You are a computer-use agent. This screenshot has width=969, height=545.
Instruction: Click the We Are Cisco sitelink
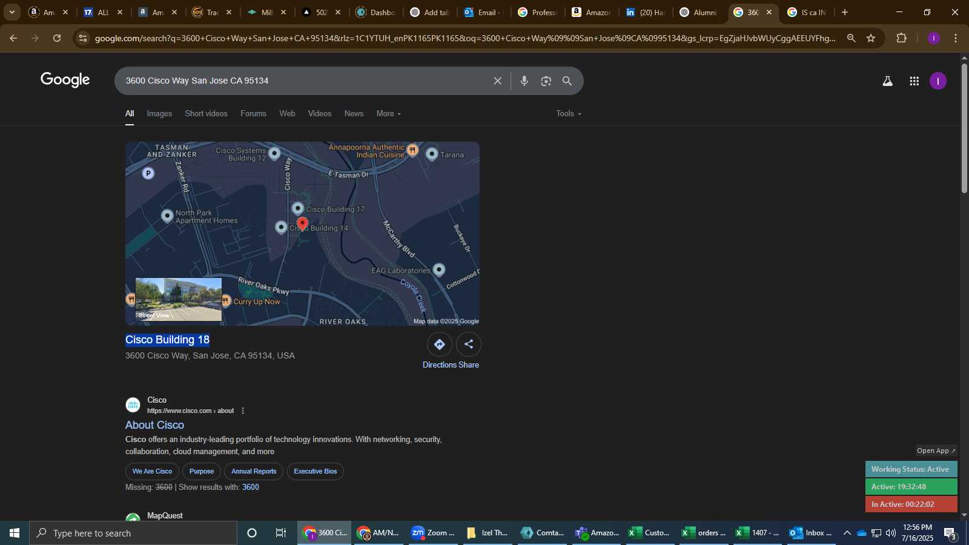[152, 471]
